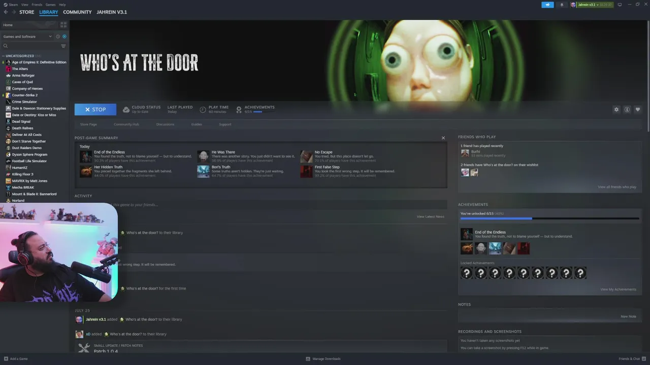Open the Games menu

(50, 5)
